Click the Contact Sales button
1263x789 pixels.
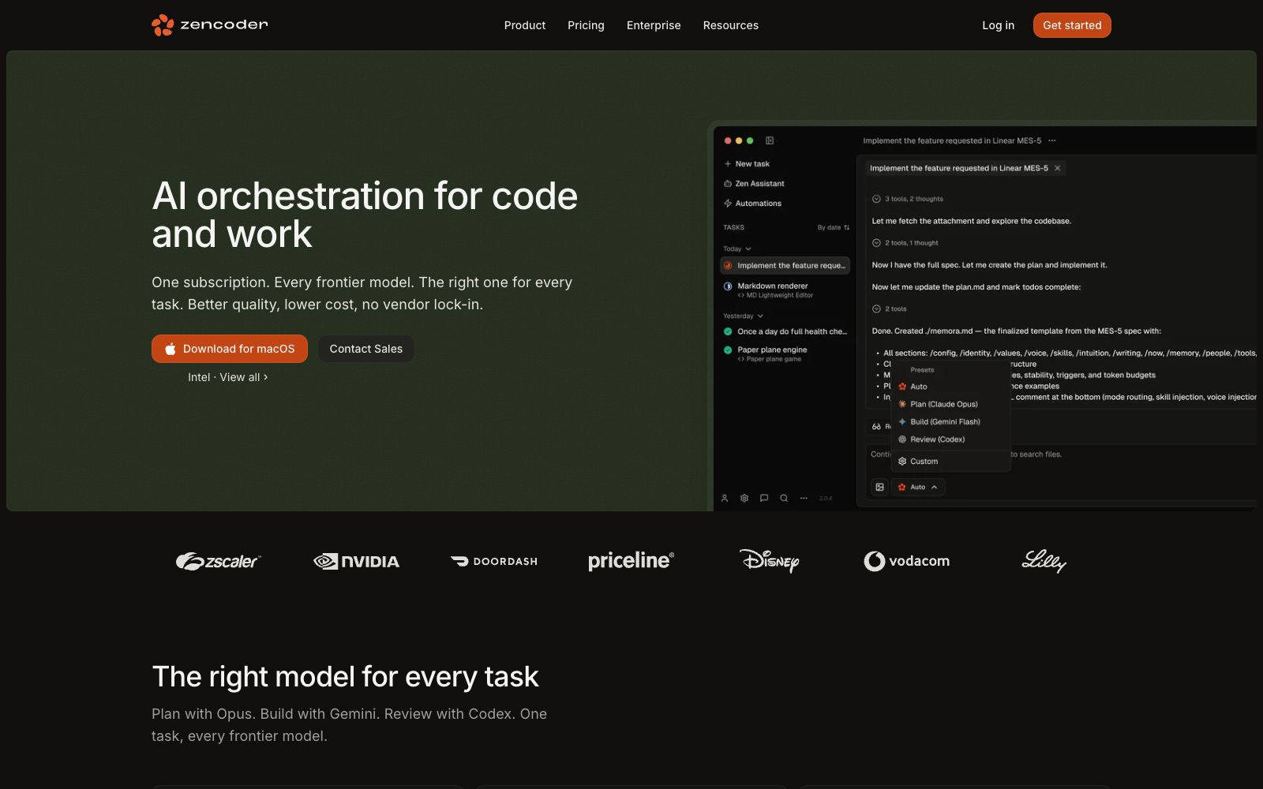(x=366, y=349)
